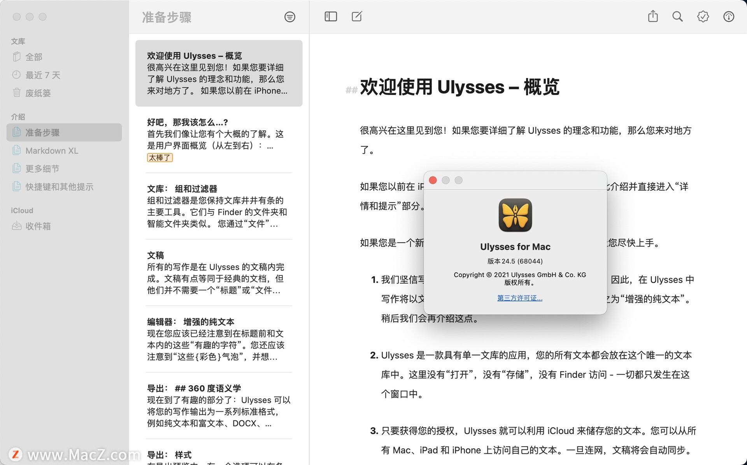Image resolution: width=747 pixels, height=465 pixels.
Task: Toggle the sidebar view layout icon
Action: tap(331, 16)
